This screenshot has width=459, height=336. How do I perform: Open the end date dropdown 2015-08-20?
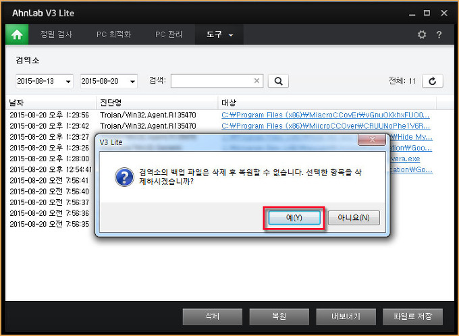click(132, 82)
